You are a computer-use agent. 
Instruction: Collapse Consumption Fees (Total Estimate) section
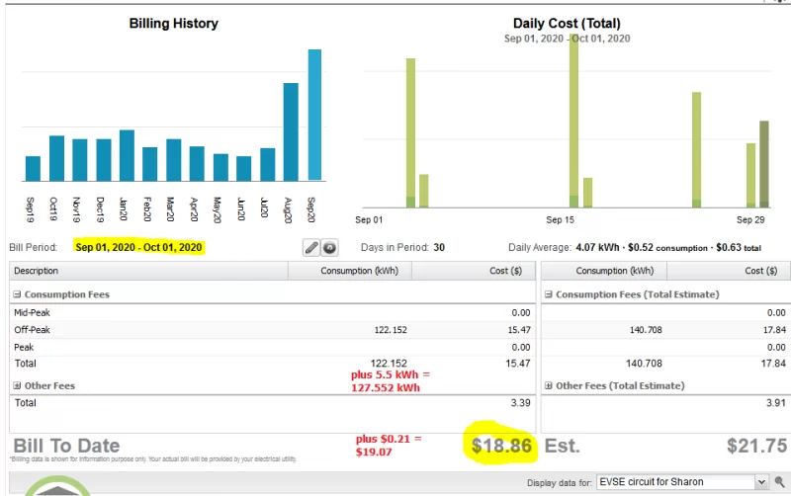coord(549,294)
